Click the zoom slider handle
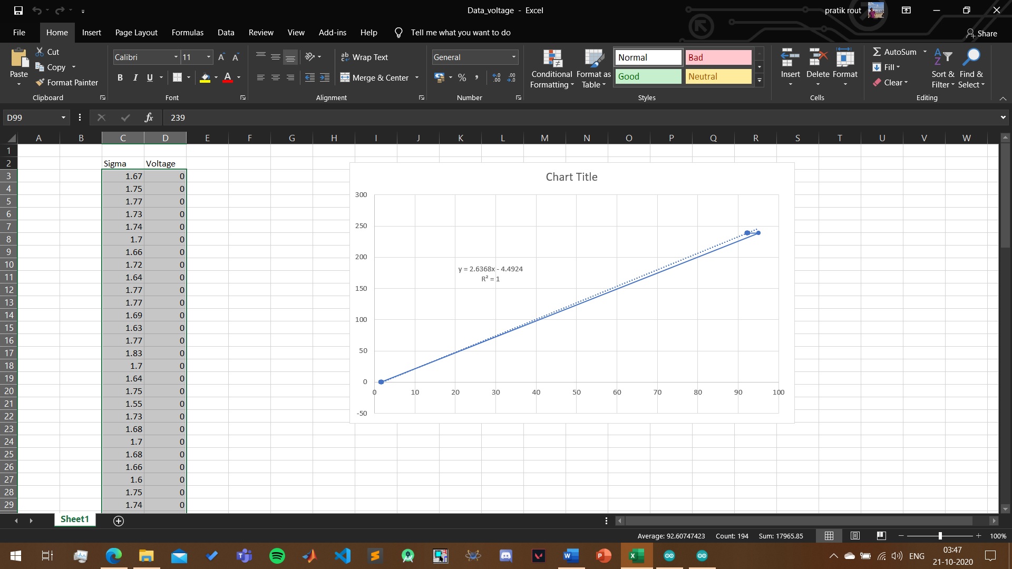The width and height of the screenshot is (1012, 569). [x=940, y=536]
